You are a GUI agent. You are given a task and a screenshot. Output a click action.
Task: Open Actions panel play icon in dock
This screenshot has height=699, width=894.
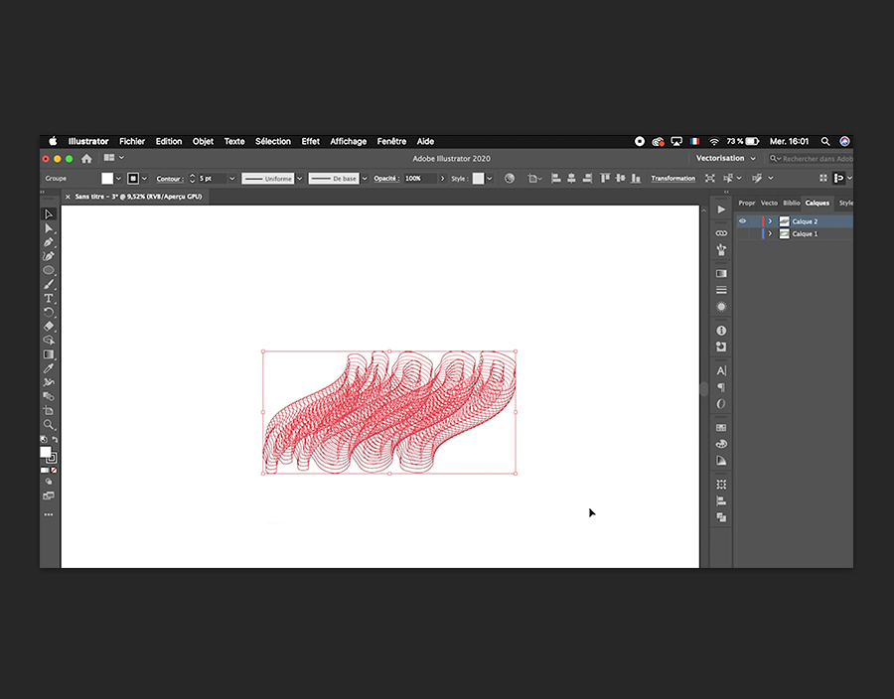click(x=721, y=210)
